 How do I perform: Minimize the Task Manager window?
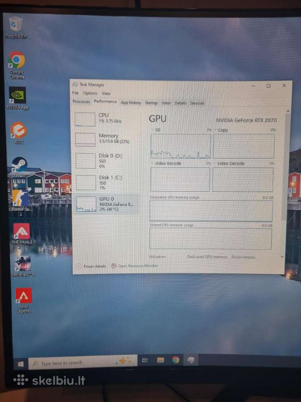[x=253, y=86]
